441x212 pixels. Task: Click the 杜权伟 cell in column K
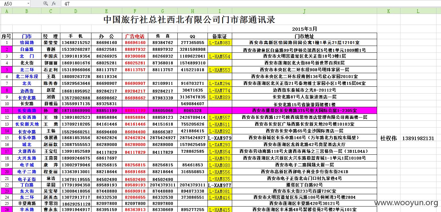pyautogui.click(x=388, y=138)
